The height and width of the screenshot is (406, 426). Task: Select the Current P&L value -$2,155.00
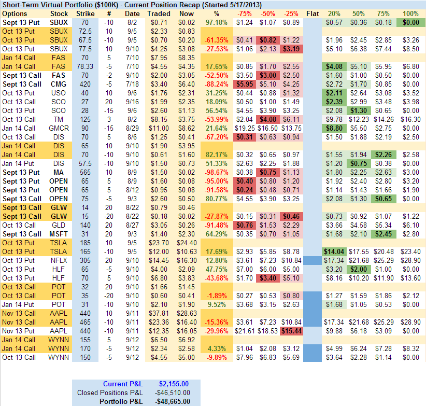(173, 384)
